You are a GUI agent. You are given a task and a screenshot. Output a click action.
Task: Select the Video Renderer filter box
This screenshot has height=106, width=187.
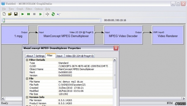[x=168, y=35]
